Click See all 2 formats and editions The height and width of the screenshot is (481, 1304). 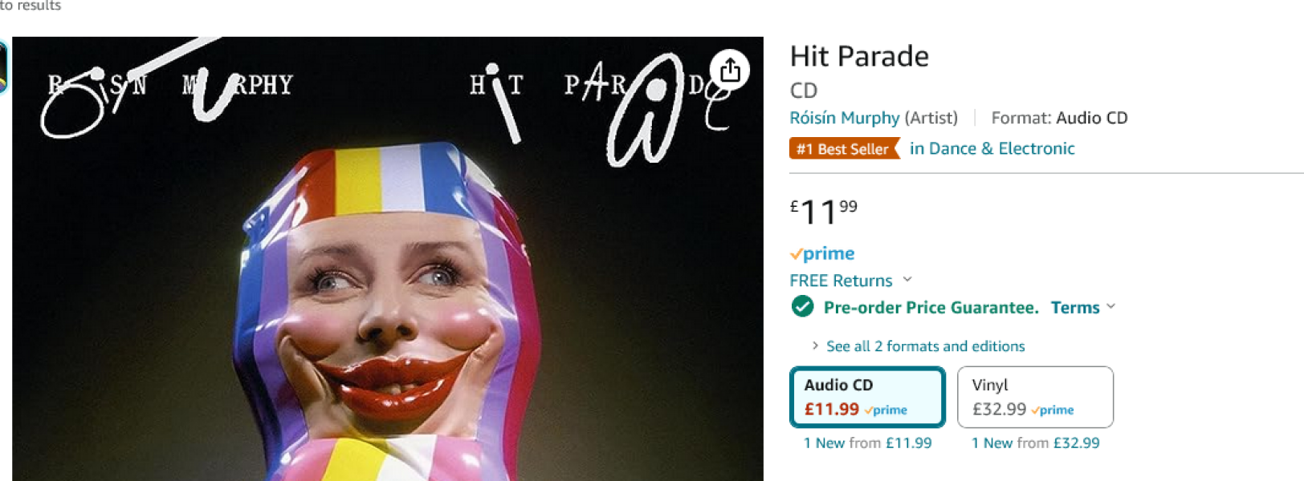tap(926, 346)
